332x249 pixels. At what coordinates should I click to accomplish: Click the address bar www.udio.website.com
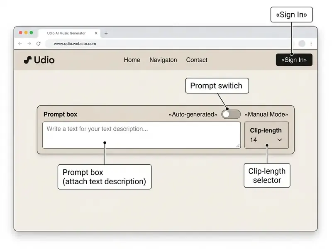tap(169, 44)
